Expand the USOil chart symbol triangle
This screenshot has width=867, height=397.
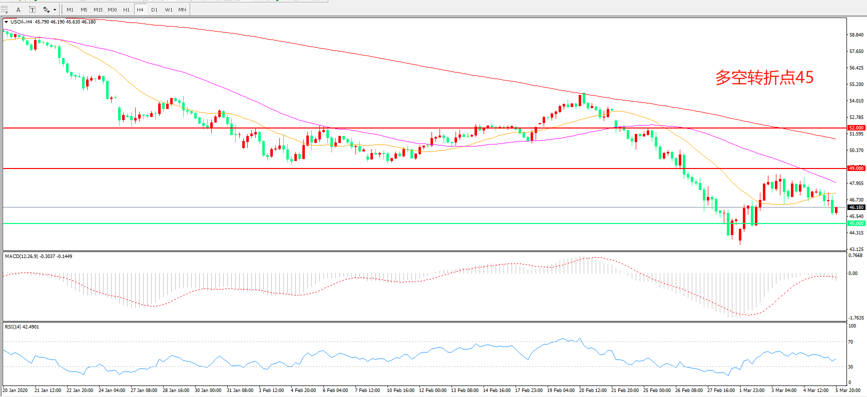tap(7, 22)
